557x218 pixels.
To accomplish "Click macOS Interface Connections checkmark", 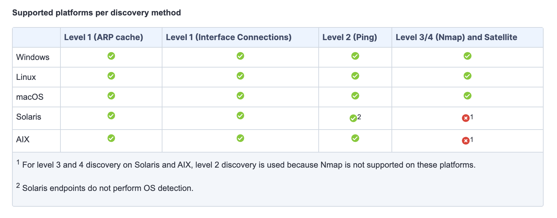I will [240, 96].
